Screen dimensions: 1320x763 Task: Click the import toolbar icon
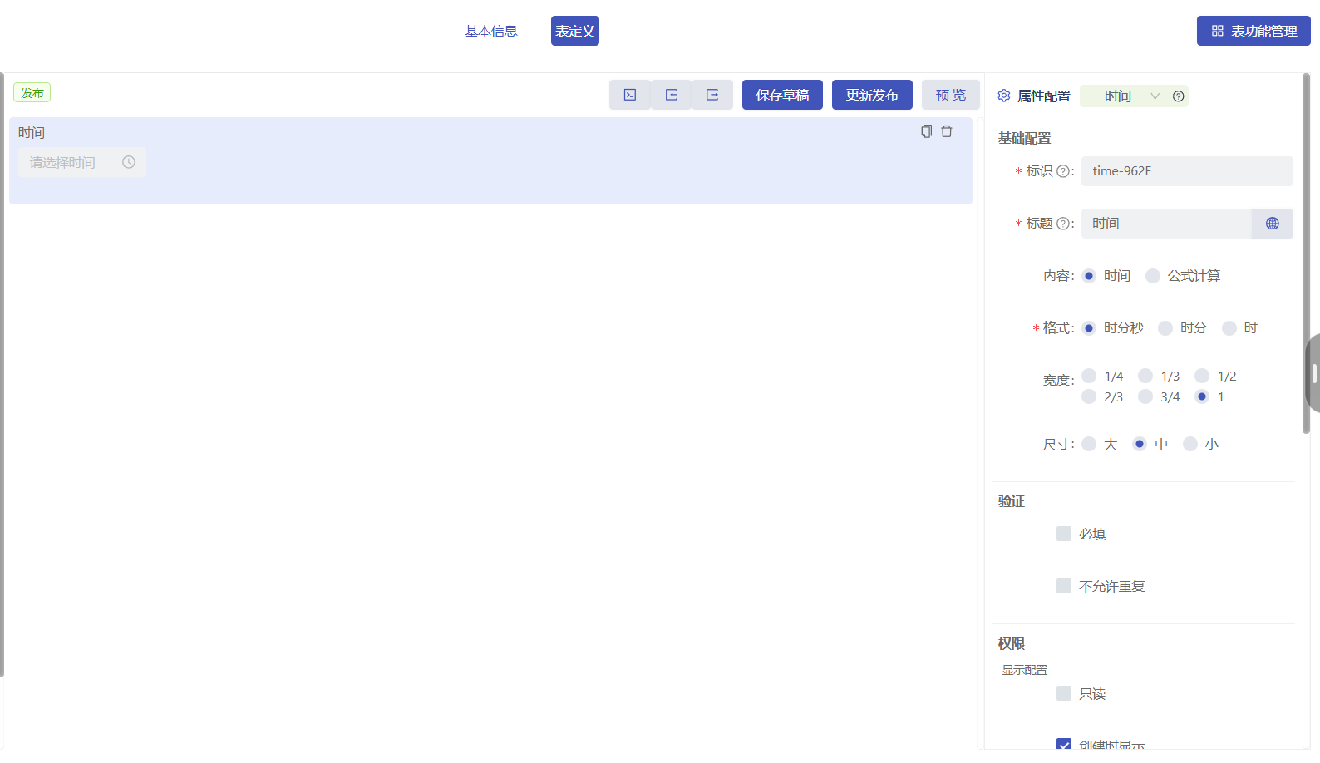pyautogui.click(x=672, y=95)
